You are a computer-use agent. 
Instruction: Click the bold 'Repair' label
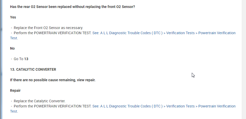(15, 90)
